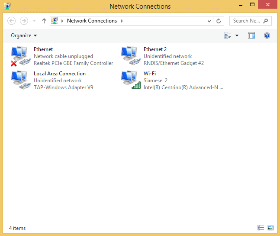The image size is (280, 236).
Task: Select the Ethernet 2 adapter icon
Action: coord(131,56)
